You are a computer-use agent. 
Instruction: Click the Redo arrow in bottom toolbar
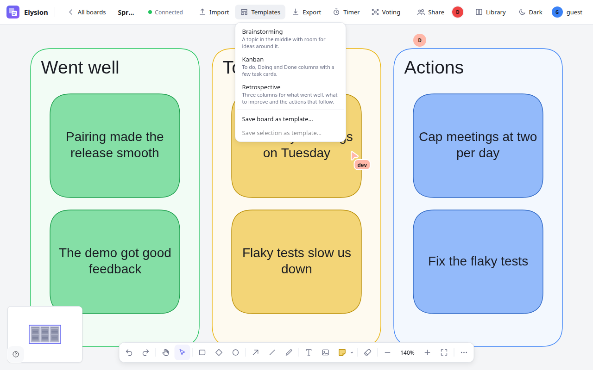tap(145, 352)
